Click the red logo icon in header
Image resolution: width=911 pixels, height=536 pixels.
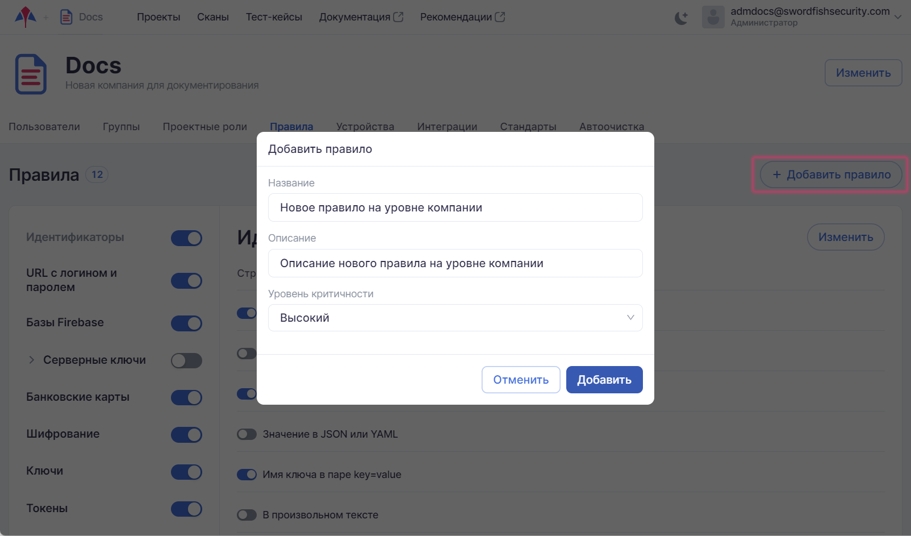[x=26, y=17]
